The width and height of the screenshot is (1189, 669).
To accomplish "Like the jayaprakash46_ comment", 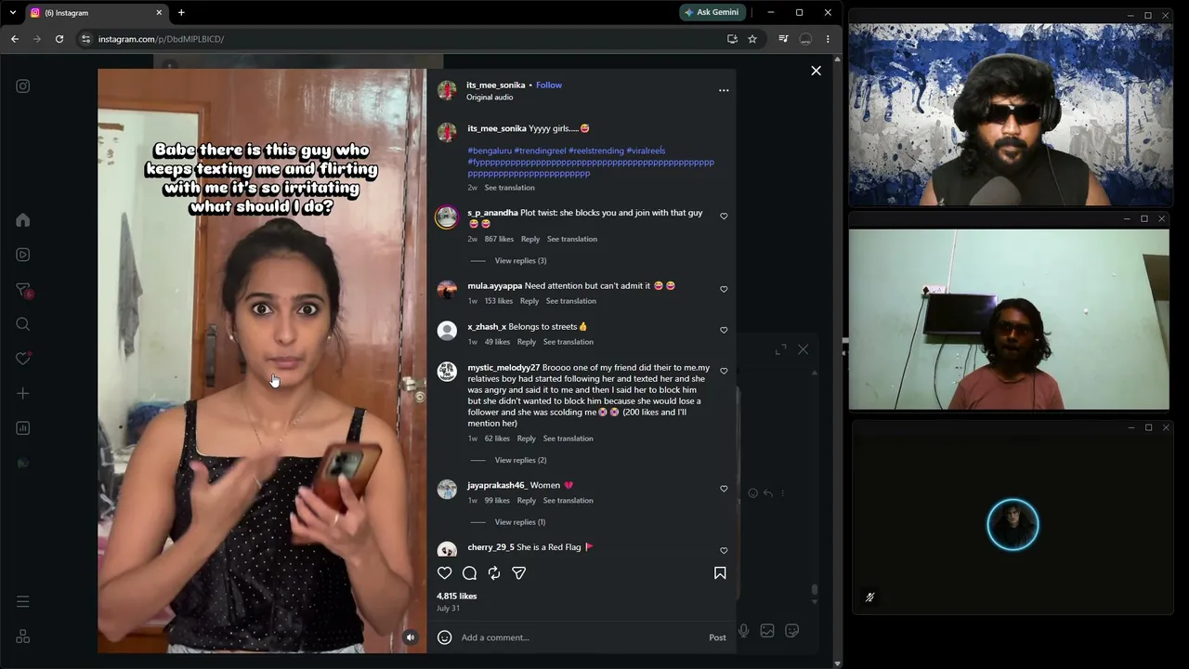I will 724,489.
